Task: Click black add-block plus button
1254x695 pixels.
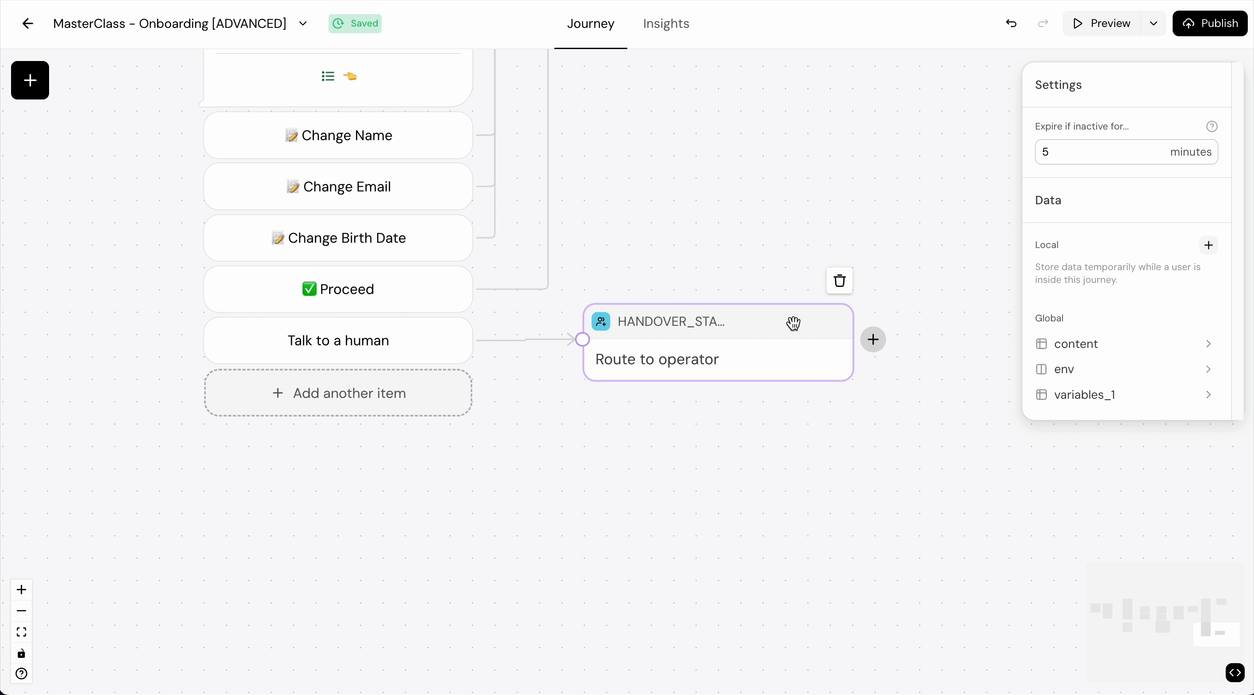Action: (x=30, y=80)
